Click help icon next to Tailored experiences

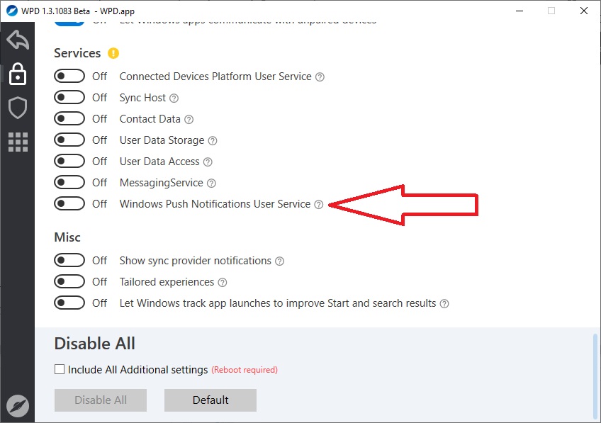point(223,282)
